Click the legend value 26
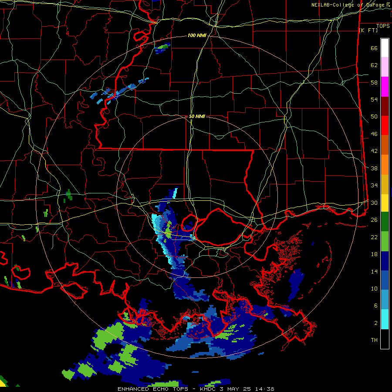This screenshot has height=392, width=392. point(374,220)
